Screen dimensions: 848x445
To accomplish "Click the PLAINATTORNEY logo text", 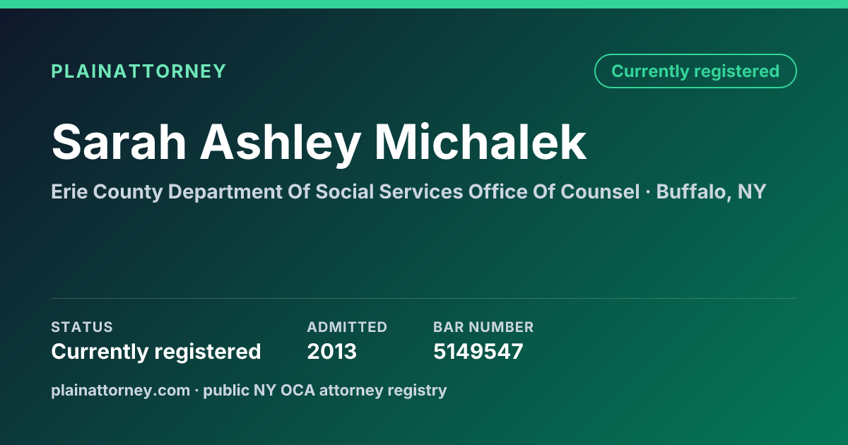I will pos(139,71).
